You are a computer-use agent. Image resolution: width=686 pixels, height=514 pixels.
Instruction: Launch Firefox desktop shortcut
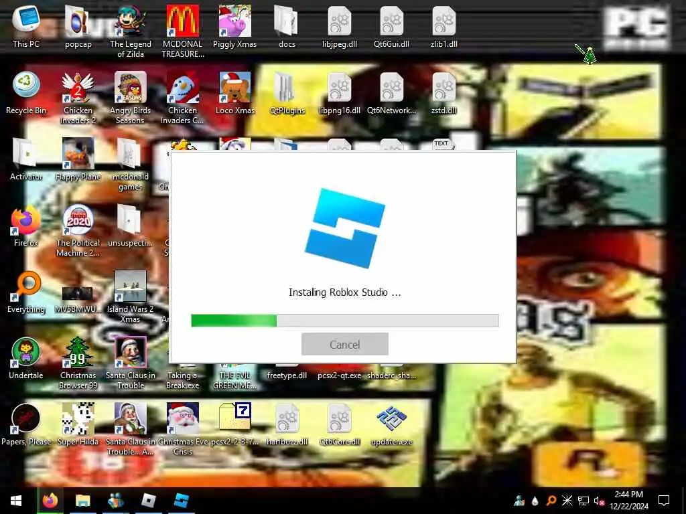26,226
